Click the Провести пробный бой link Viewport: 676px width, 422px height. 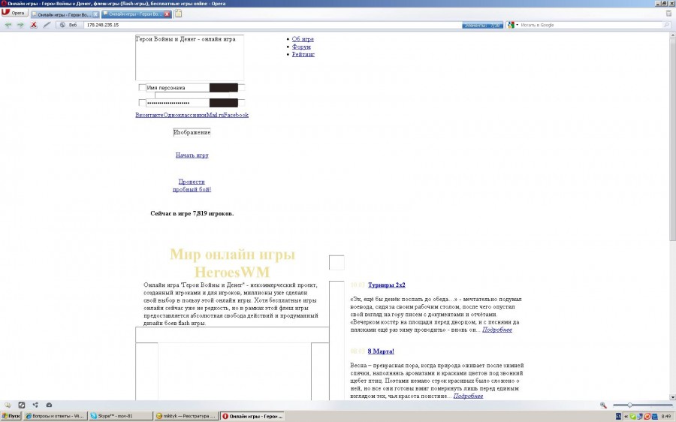point(192,185)
